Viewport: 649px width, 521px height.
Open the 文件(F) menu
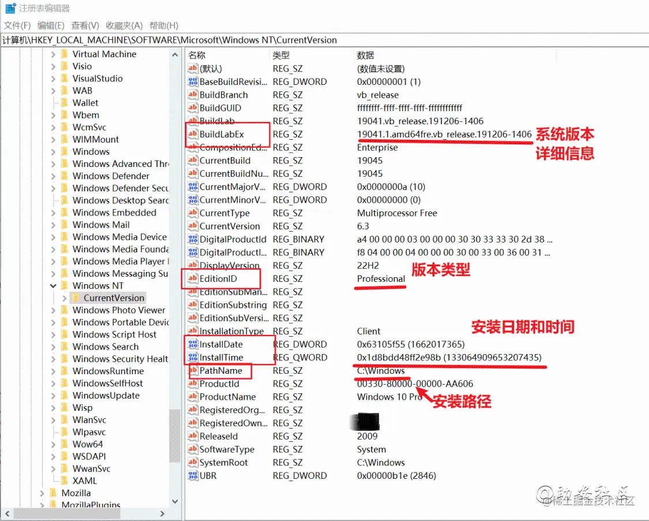17,25
